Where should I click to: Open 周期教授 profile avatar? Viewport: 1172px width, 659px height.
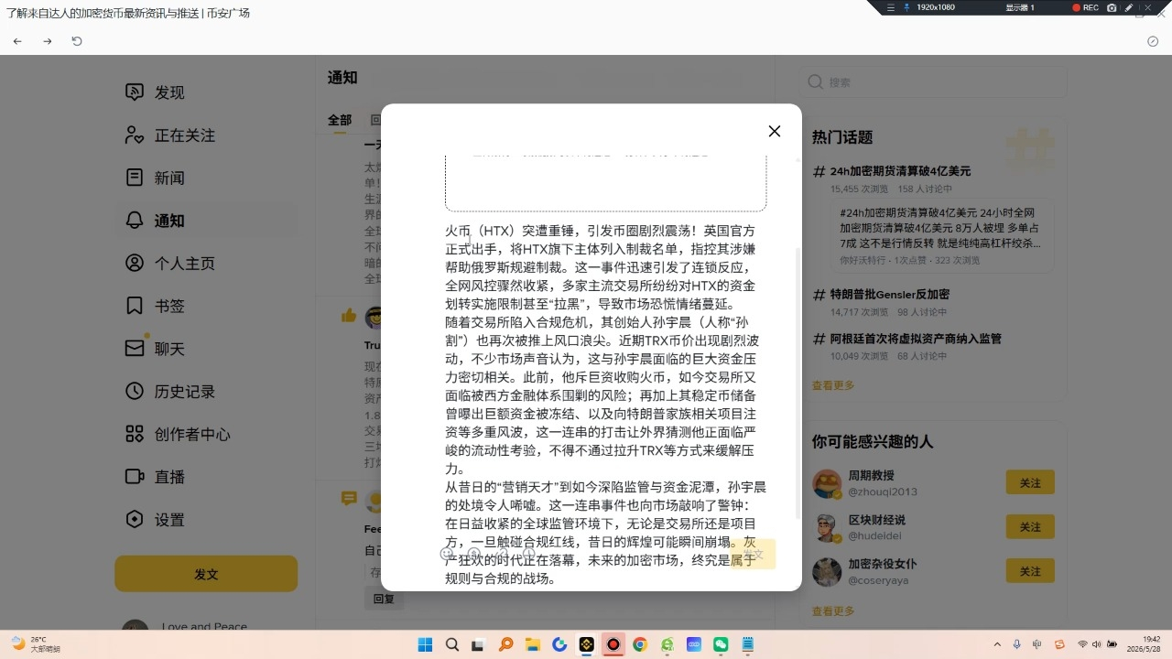tap(827, 483)
